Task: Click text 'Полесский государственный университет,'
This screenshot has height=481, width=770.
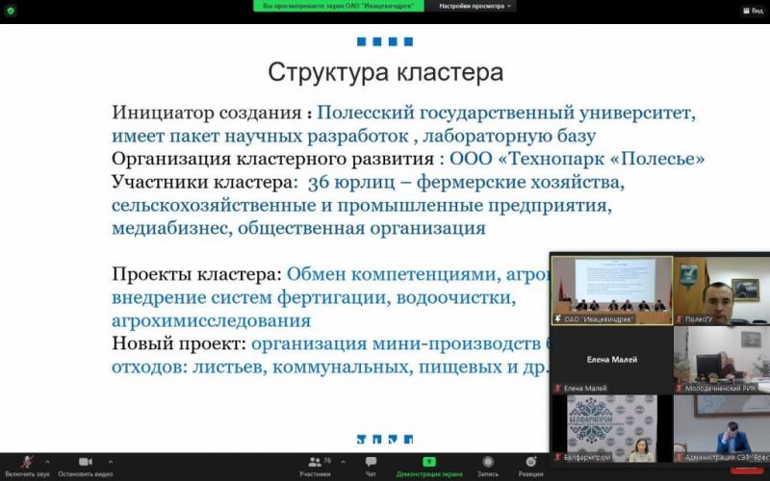Action: point(506,113)
